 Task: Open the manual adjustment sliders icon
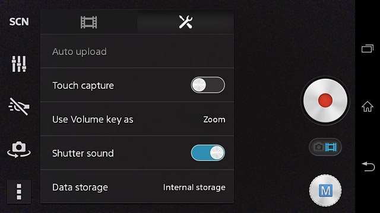[x=19, y=64]
